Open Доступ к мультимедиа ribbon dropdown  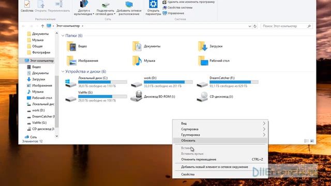(84, 8)
